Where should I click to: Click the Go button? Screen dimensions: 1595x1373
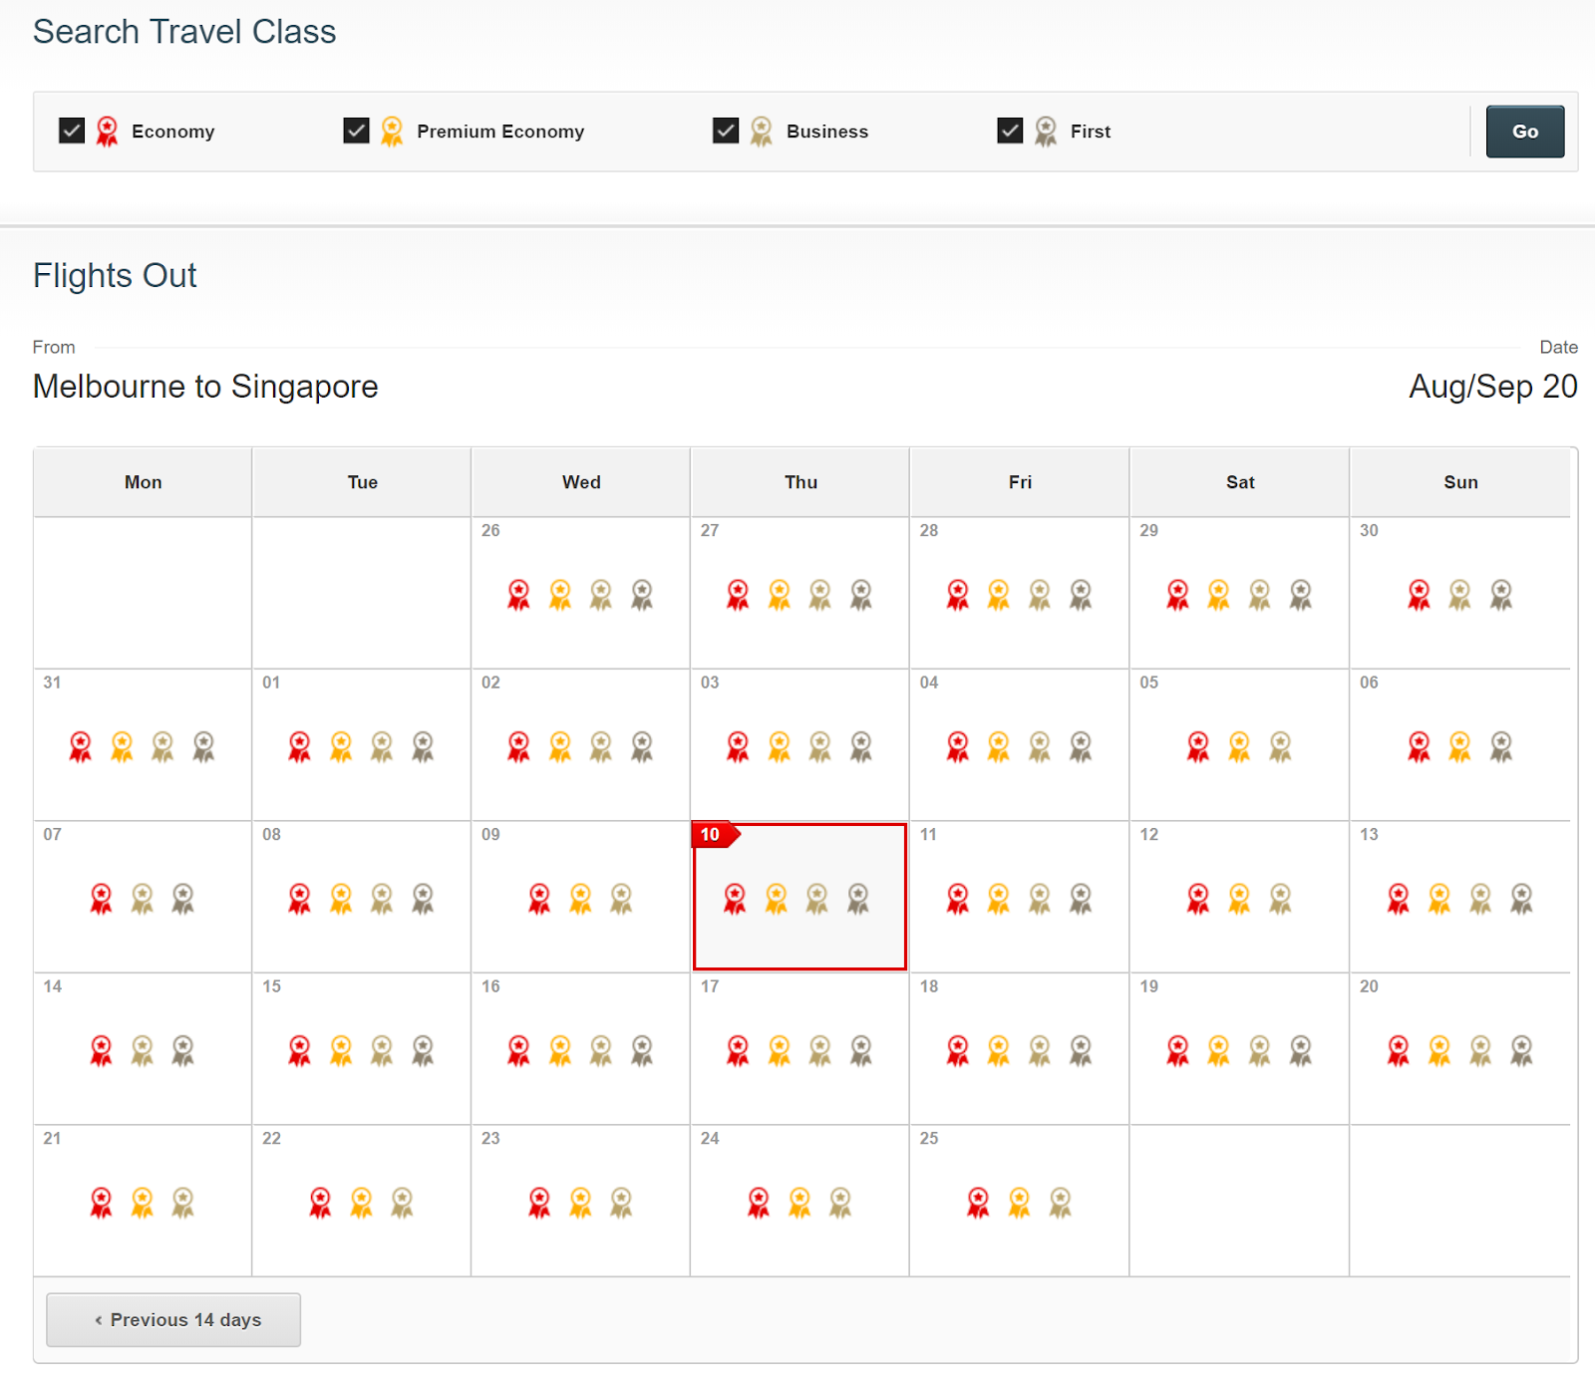[x=1524, y=132]
